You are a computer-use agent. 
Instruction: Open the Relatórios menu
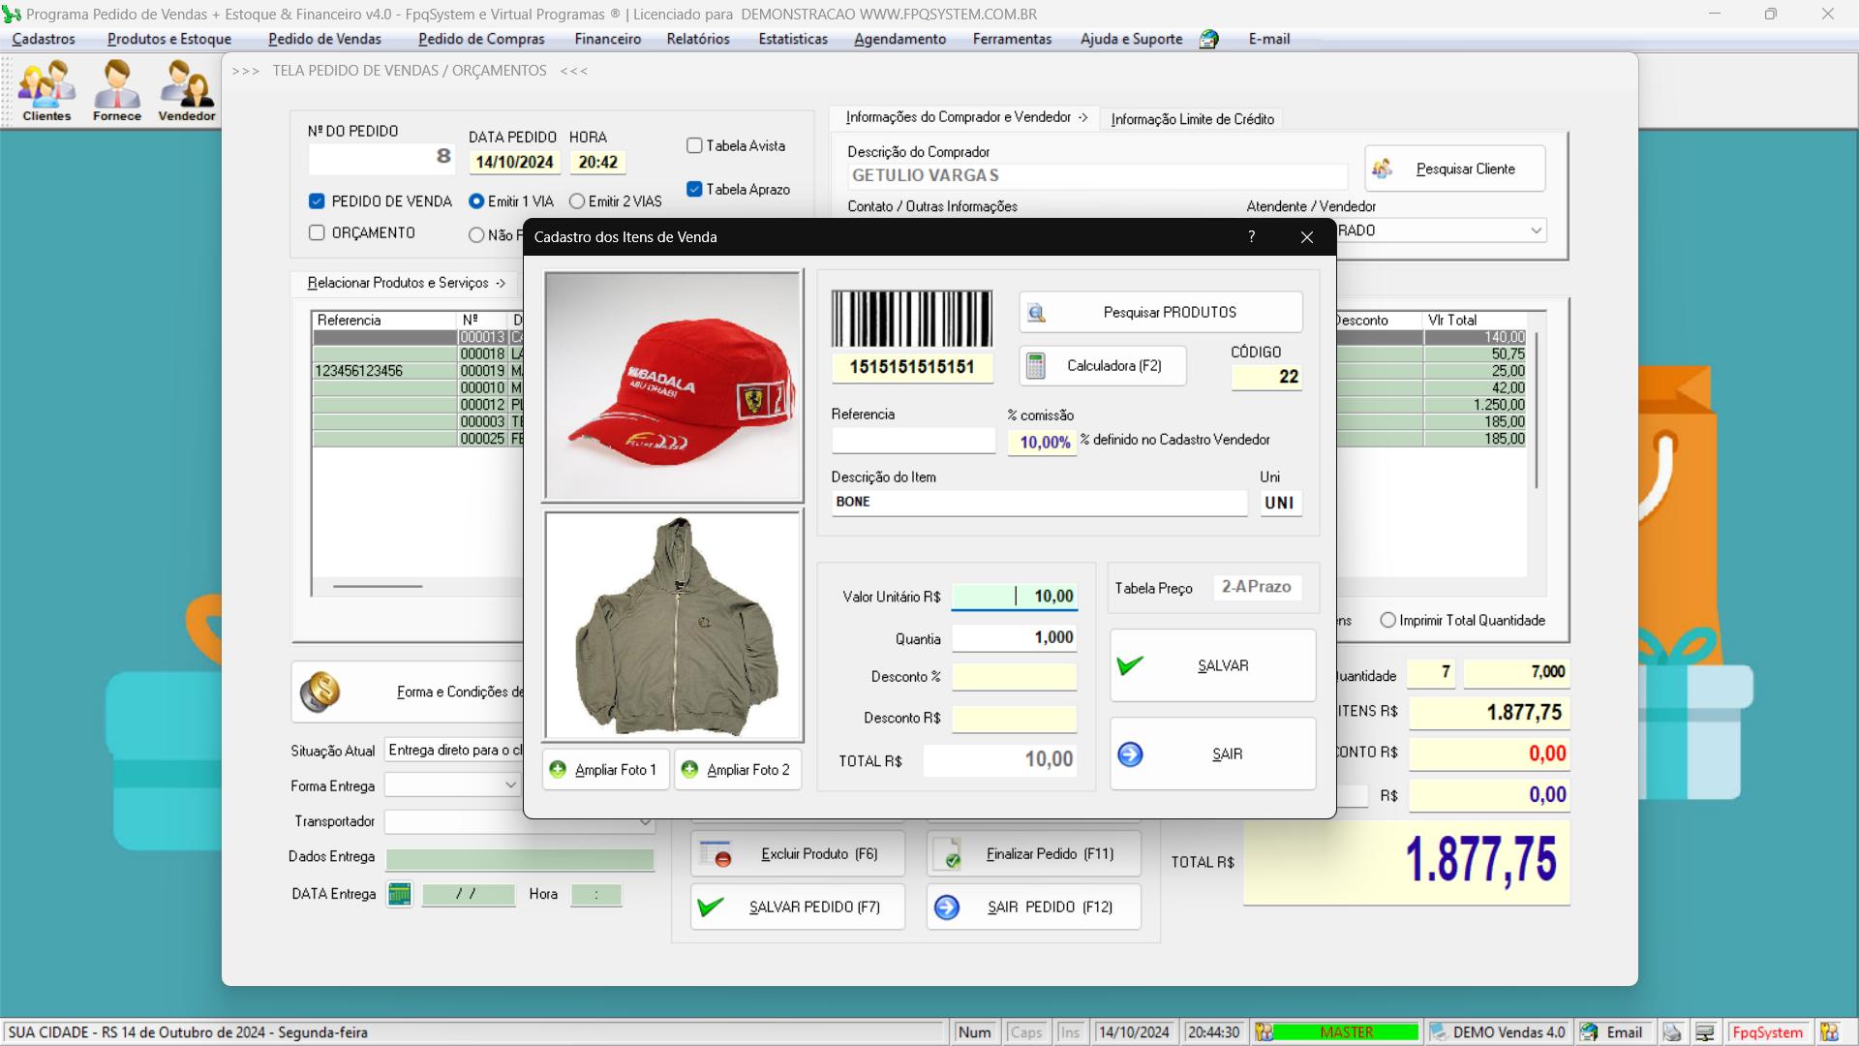(698, 39)
